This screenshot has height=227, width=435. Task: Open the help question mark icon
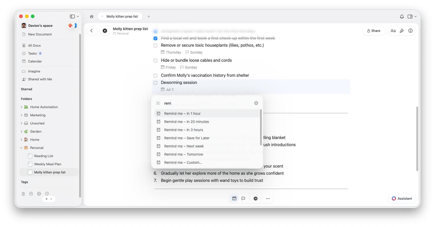(47, 194)
